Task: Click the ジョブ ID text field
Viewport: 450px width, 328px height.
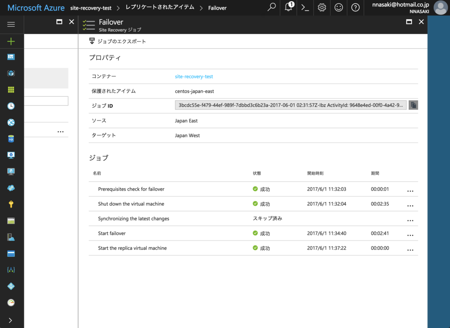Action: pyautogui.click(x=290, y=105)
